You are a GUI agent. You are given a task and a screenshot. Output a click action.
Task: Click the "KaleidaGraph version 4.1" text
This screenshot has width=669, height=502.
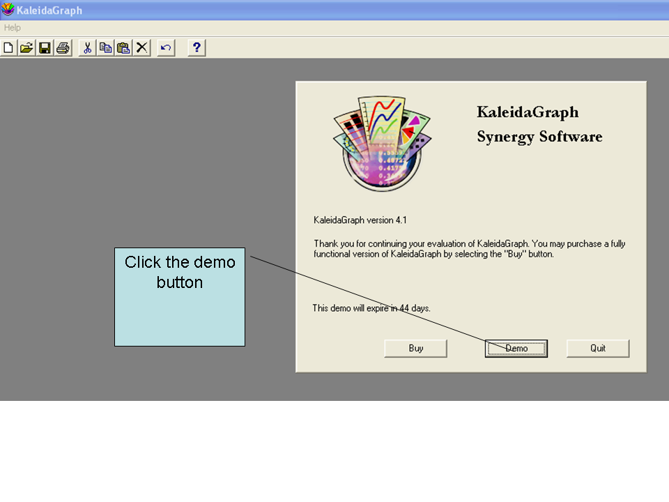pos(360,220)
